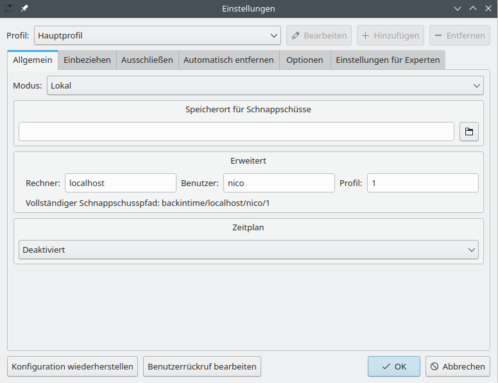The width and height of the screenshot is (498, 383).
Task: Click the Bearbeiten profile button
Action: 319,35
